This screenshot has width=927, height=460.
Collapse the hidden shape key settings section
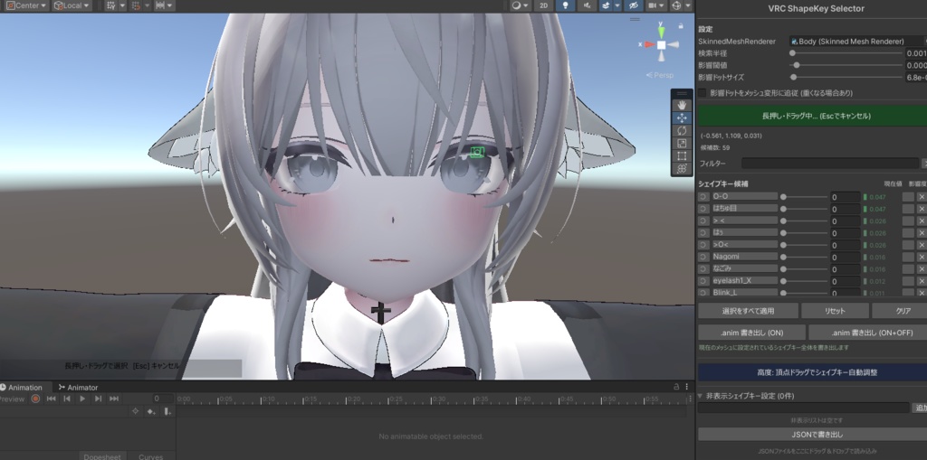[701, 396]
